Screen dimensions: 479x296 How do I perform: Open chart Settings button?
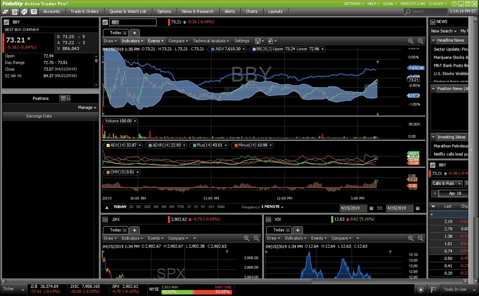[x=242, y=41]
